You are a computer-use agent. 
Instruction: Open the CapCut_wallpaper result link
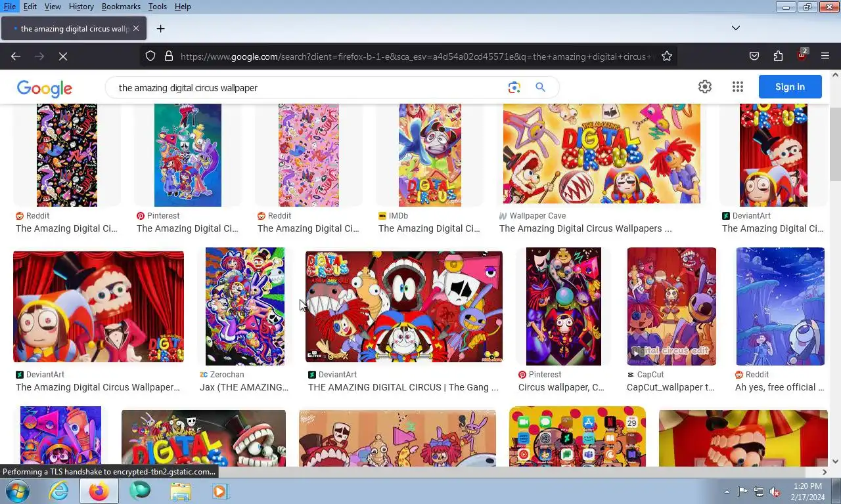670,387
